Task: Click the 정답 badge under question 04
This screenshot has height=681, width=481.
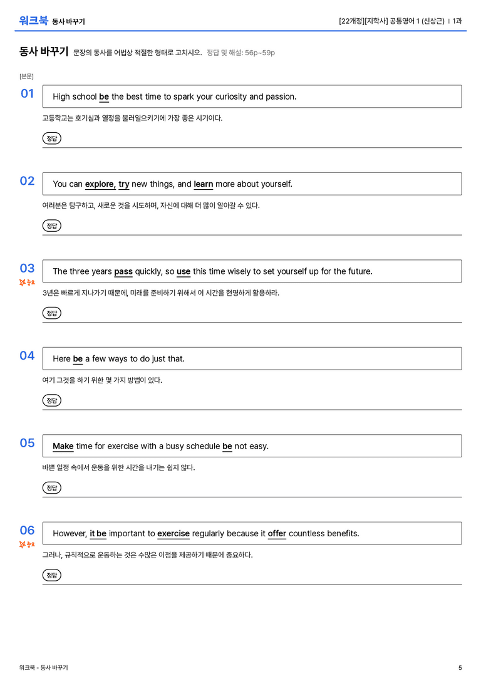Action: tap(51, 400)
